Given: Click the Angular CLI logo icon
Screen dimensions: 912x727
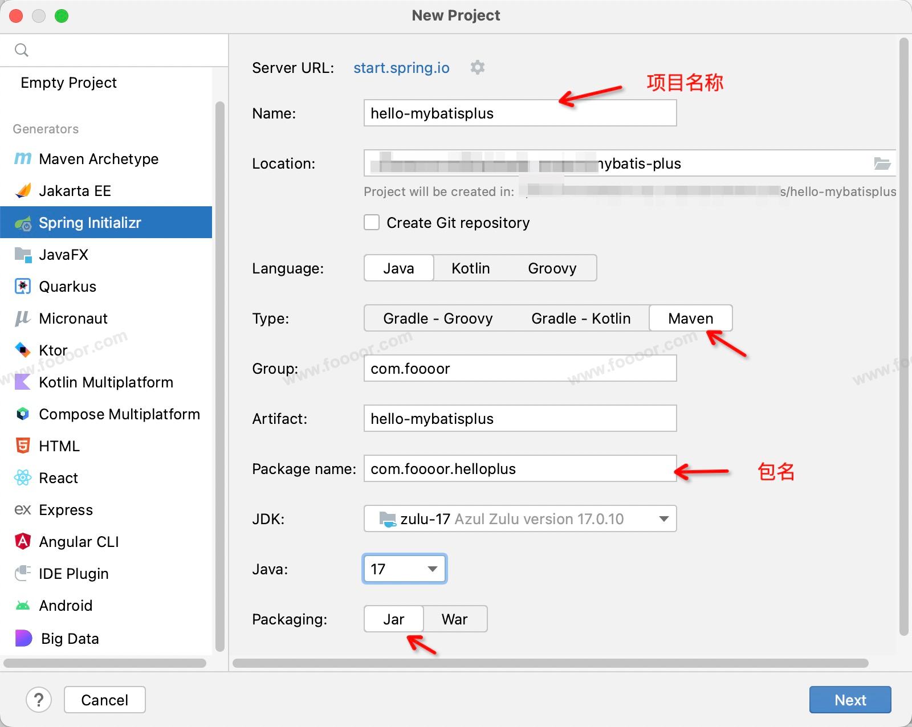Looking at the screenshot, I should 23,542.
